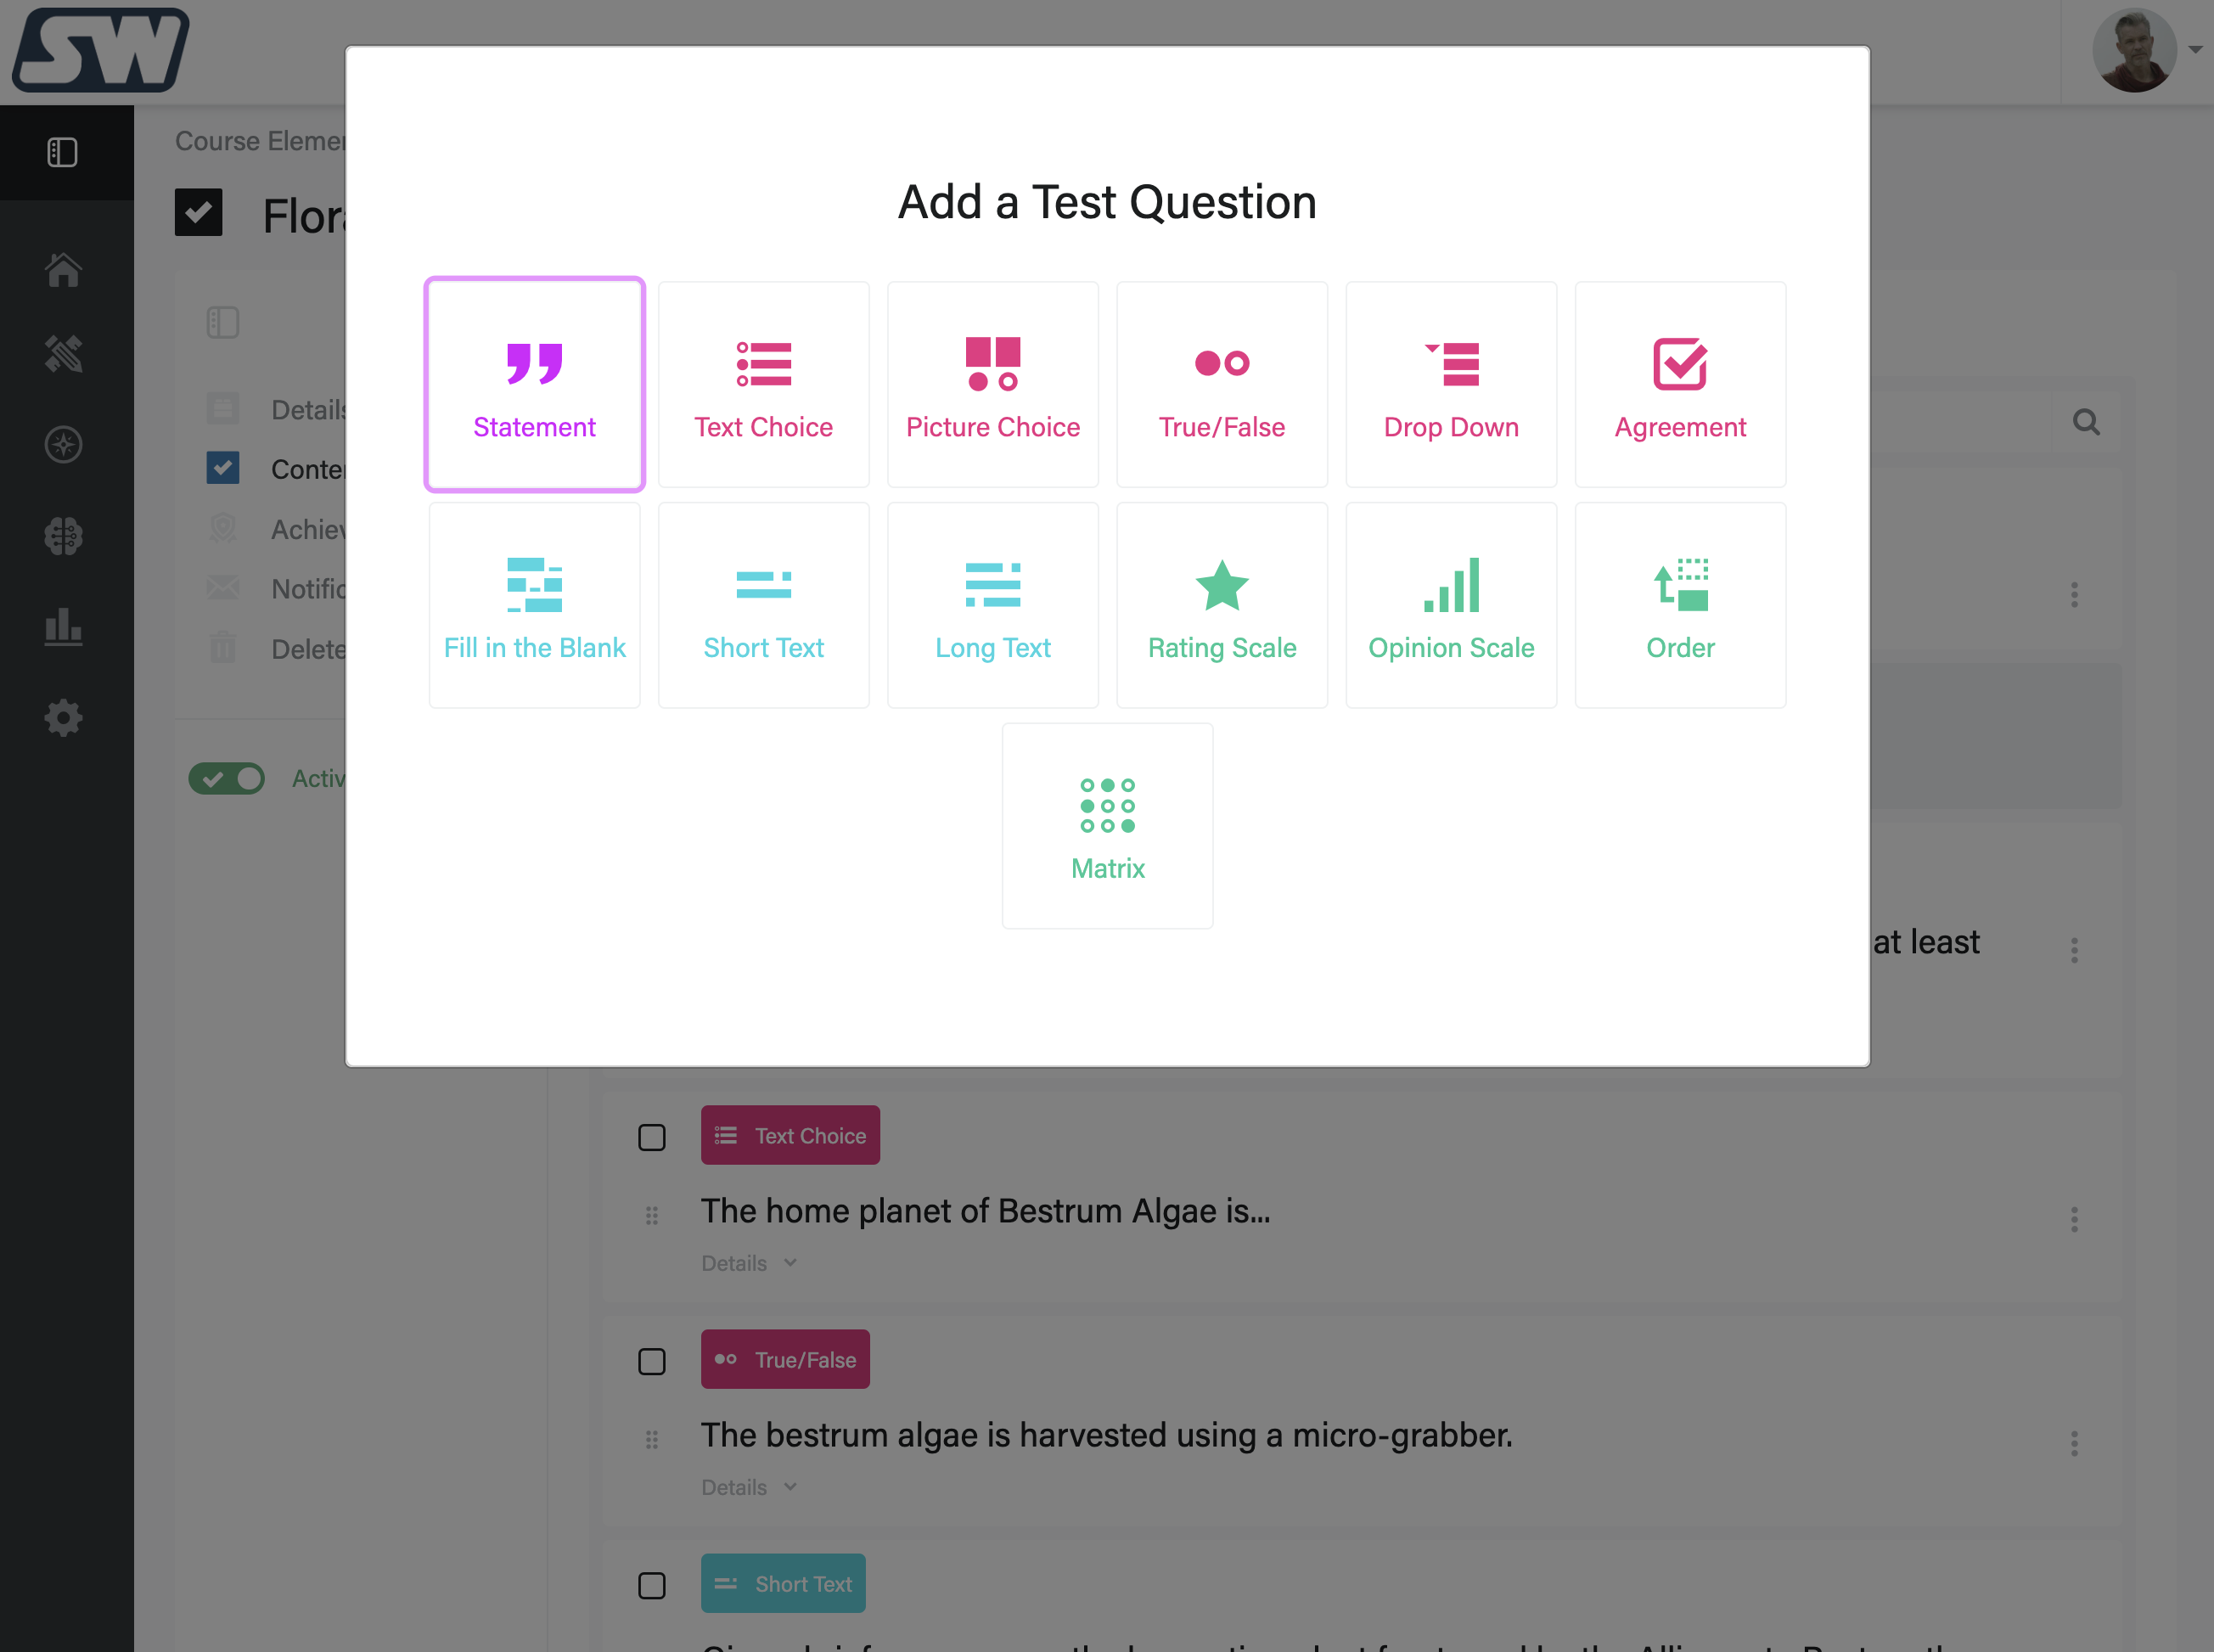Viewport: 2214px width, 1652px height.
Task: Open the home page in sidebar
Action: click(63, 270)
